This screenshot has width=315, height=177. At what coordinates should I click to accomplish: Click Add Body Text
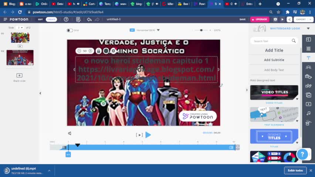274,70
